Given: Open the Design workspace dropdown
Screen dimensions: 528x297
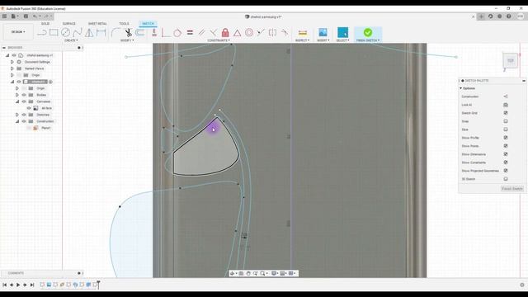Looking at the screenshot, I should [18, 32].
